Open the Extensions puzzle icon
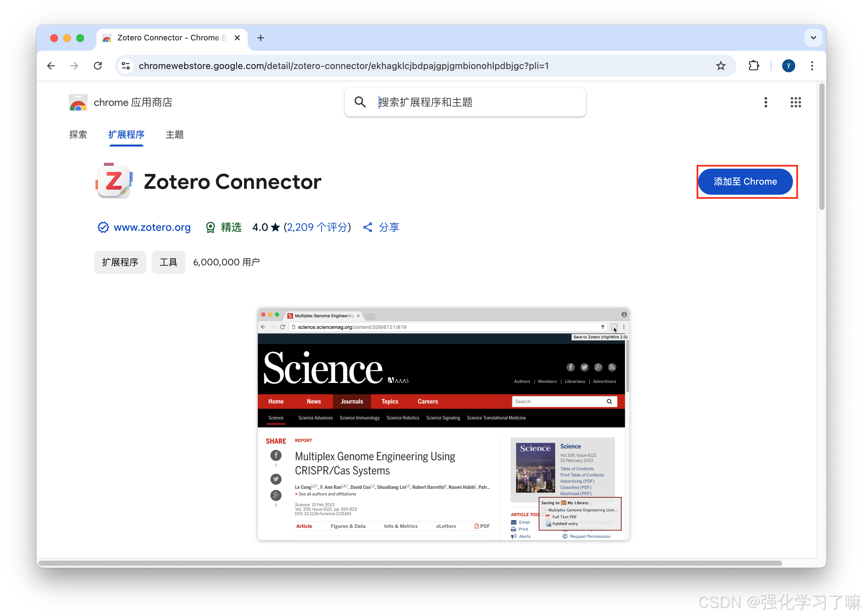Screen dimensions: 863x616 tap(753, 66)
